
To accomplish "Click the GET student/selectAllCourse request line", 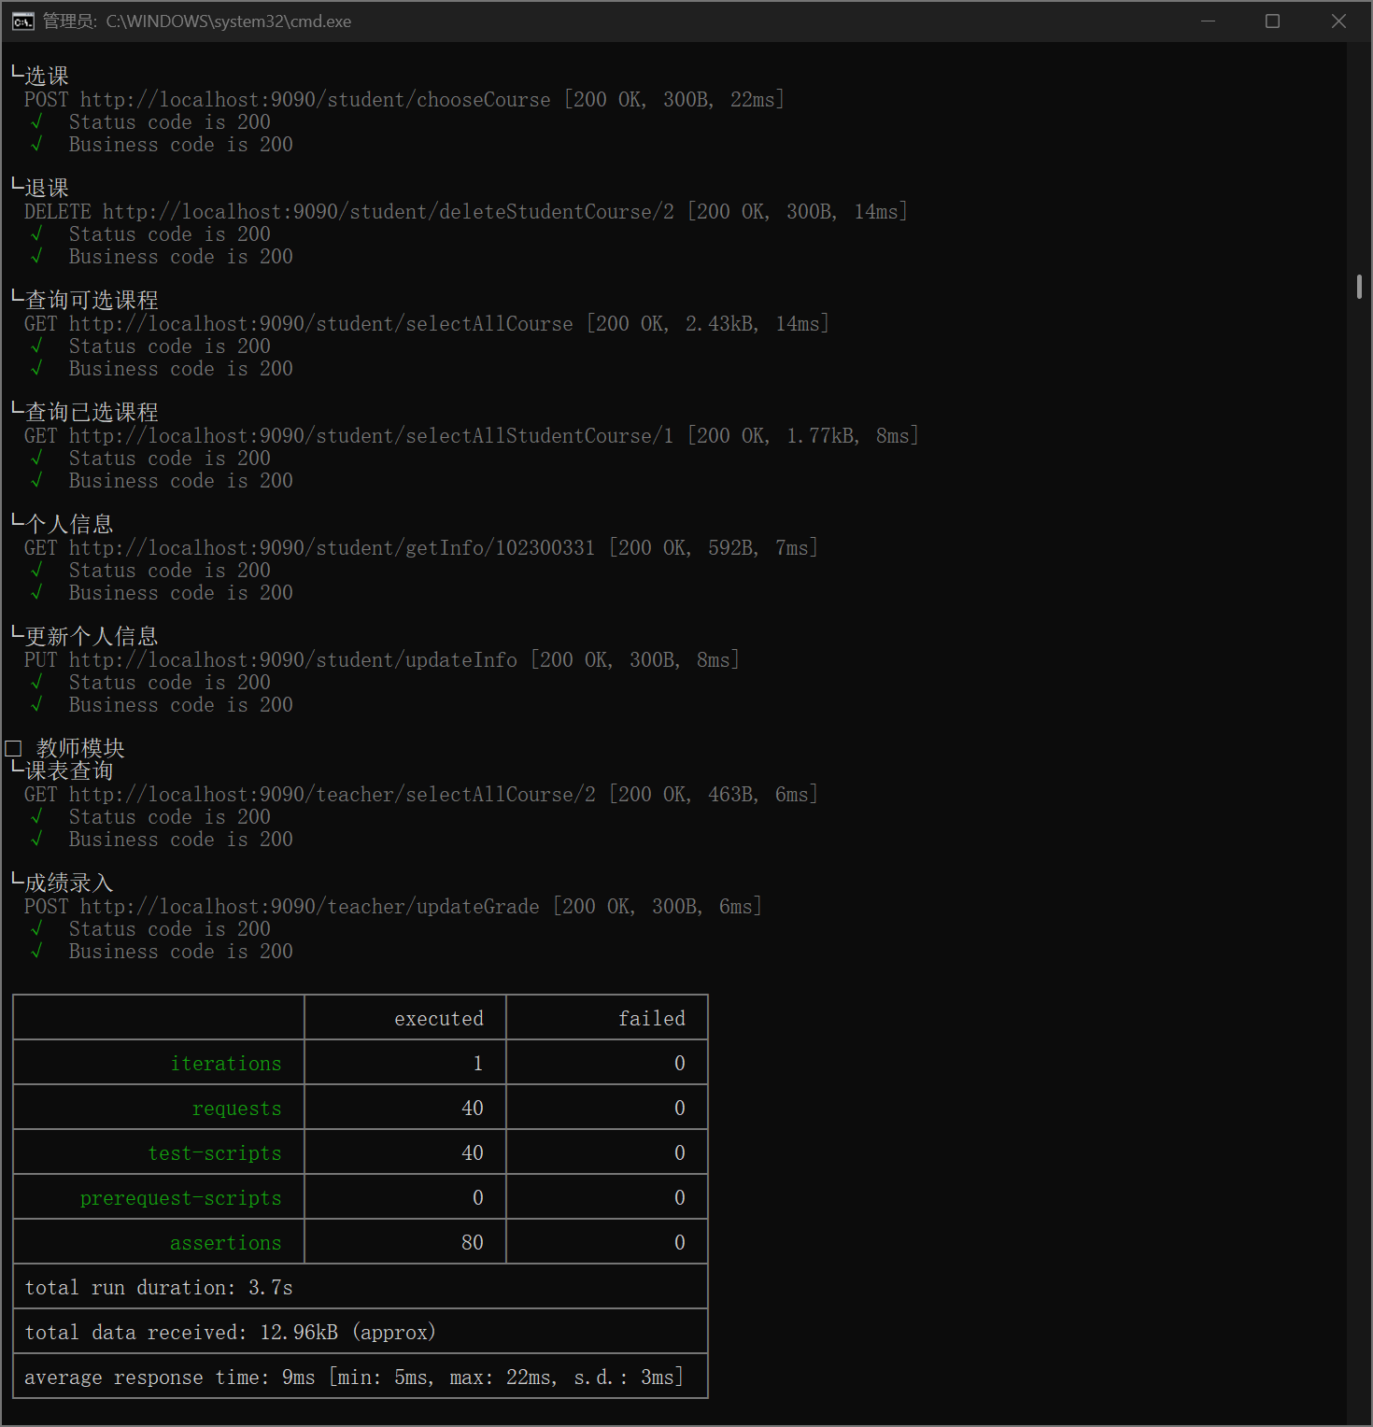I will pos(427,323).
